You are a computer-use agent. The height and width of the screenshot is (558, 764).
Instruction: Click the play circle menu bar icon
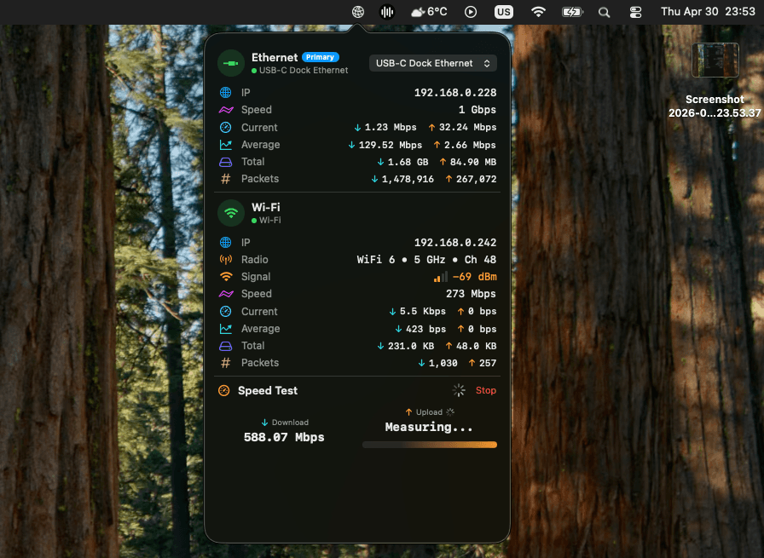coord(471,12)
